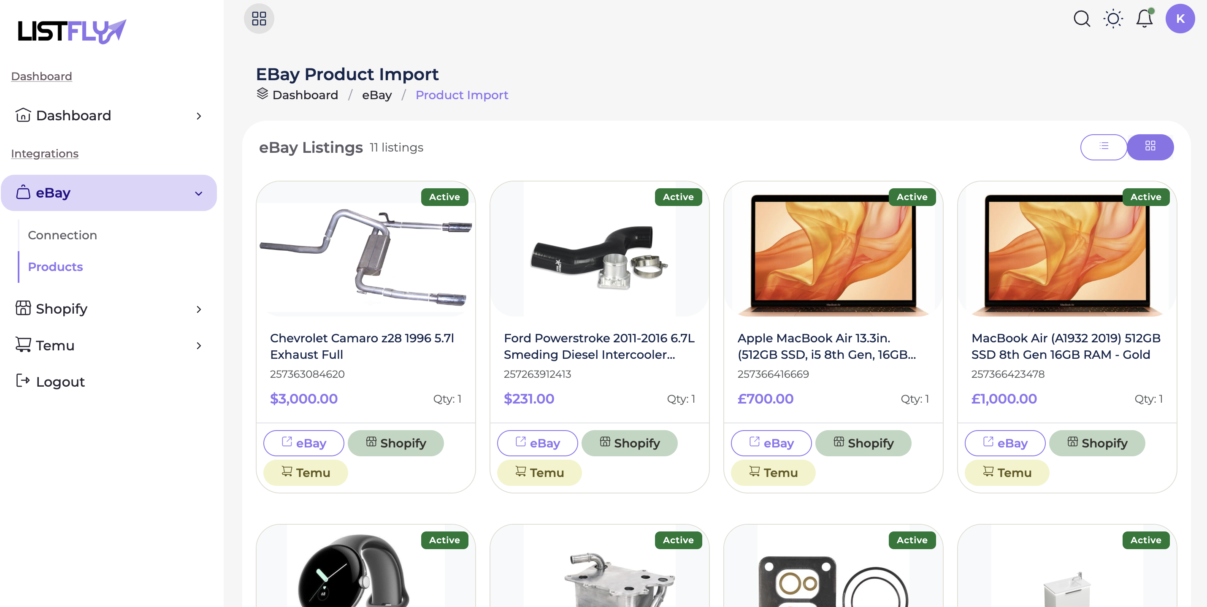
Task: Select the Temu cart icon in sidebar
Action: click(23, 345)
